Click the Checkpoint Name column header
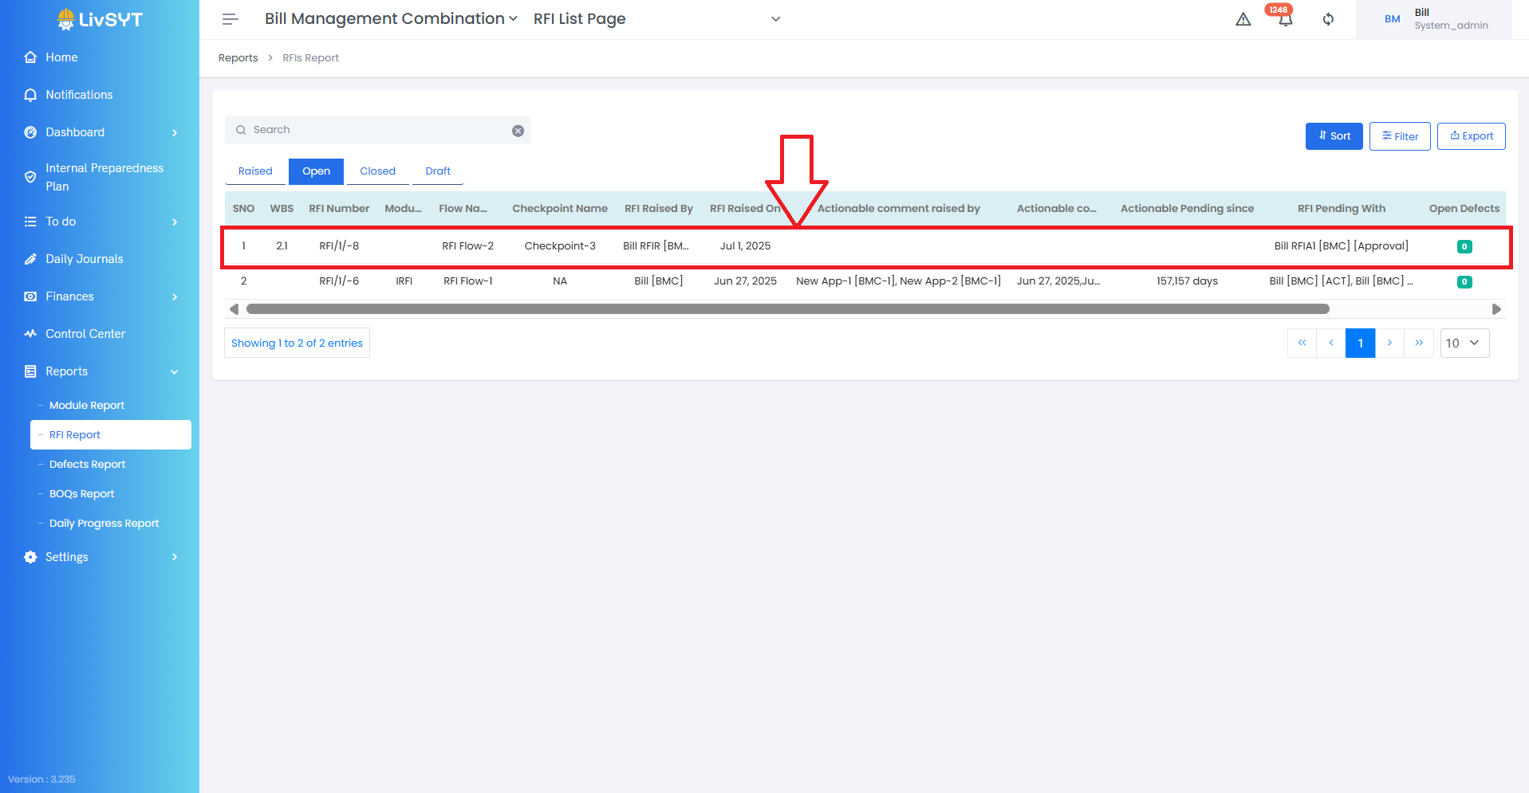The width and height of the screenshot is (1529, 793). 560,209
